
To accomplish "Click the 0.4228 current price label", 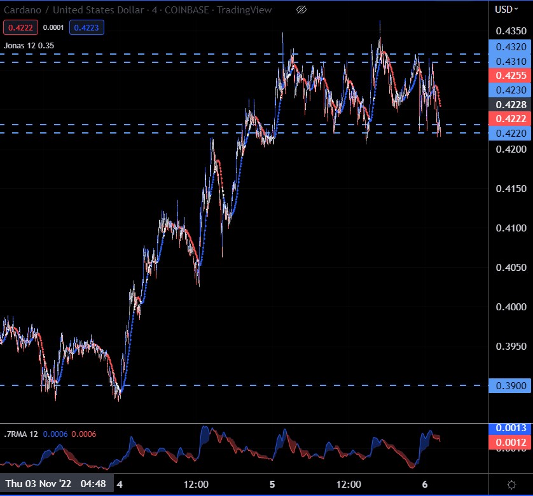I will tap(511, 105).
